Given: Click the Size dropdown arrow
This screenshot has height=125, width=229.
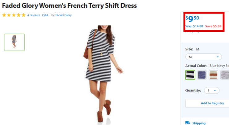Looking at the screenshot, I should (x=218, y=57).
